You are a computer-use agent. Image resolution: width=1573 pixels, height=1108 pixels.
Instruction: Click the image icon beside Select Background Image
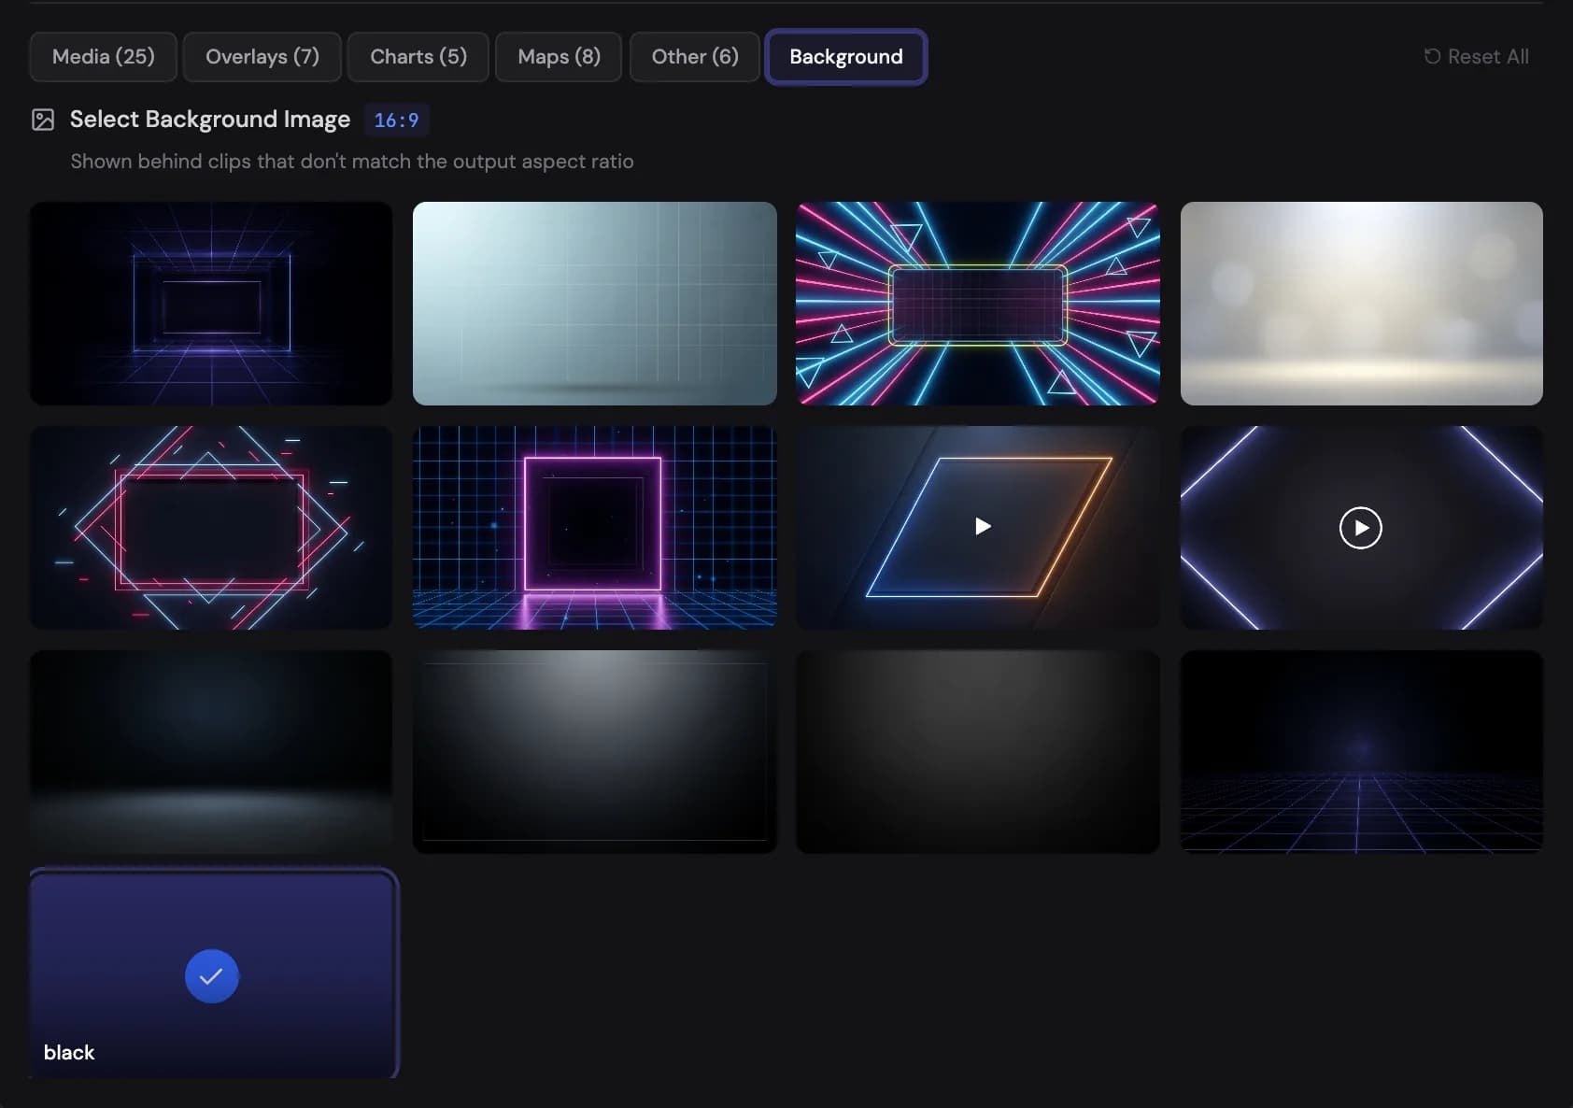point(43,120)
